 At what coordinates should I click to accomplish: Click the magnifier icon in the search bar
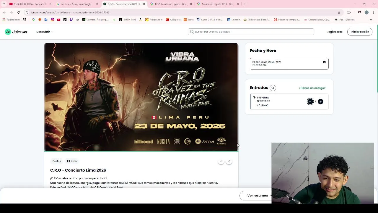coord(192,32)
